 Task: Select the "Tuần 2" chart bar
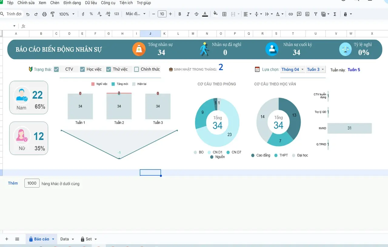pos(119,106)
